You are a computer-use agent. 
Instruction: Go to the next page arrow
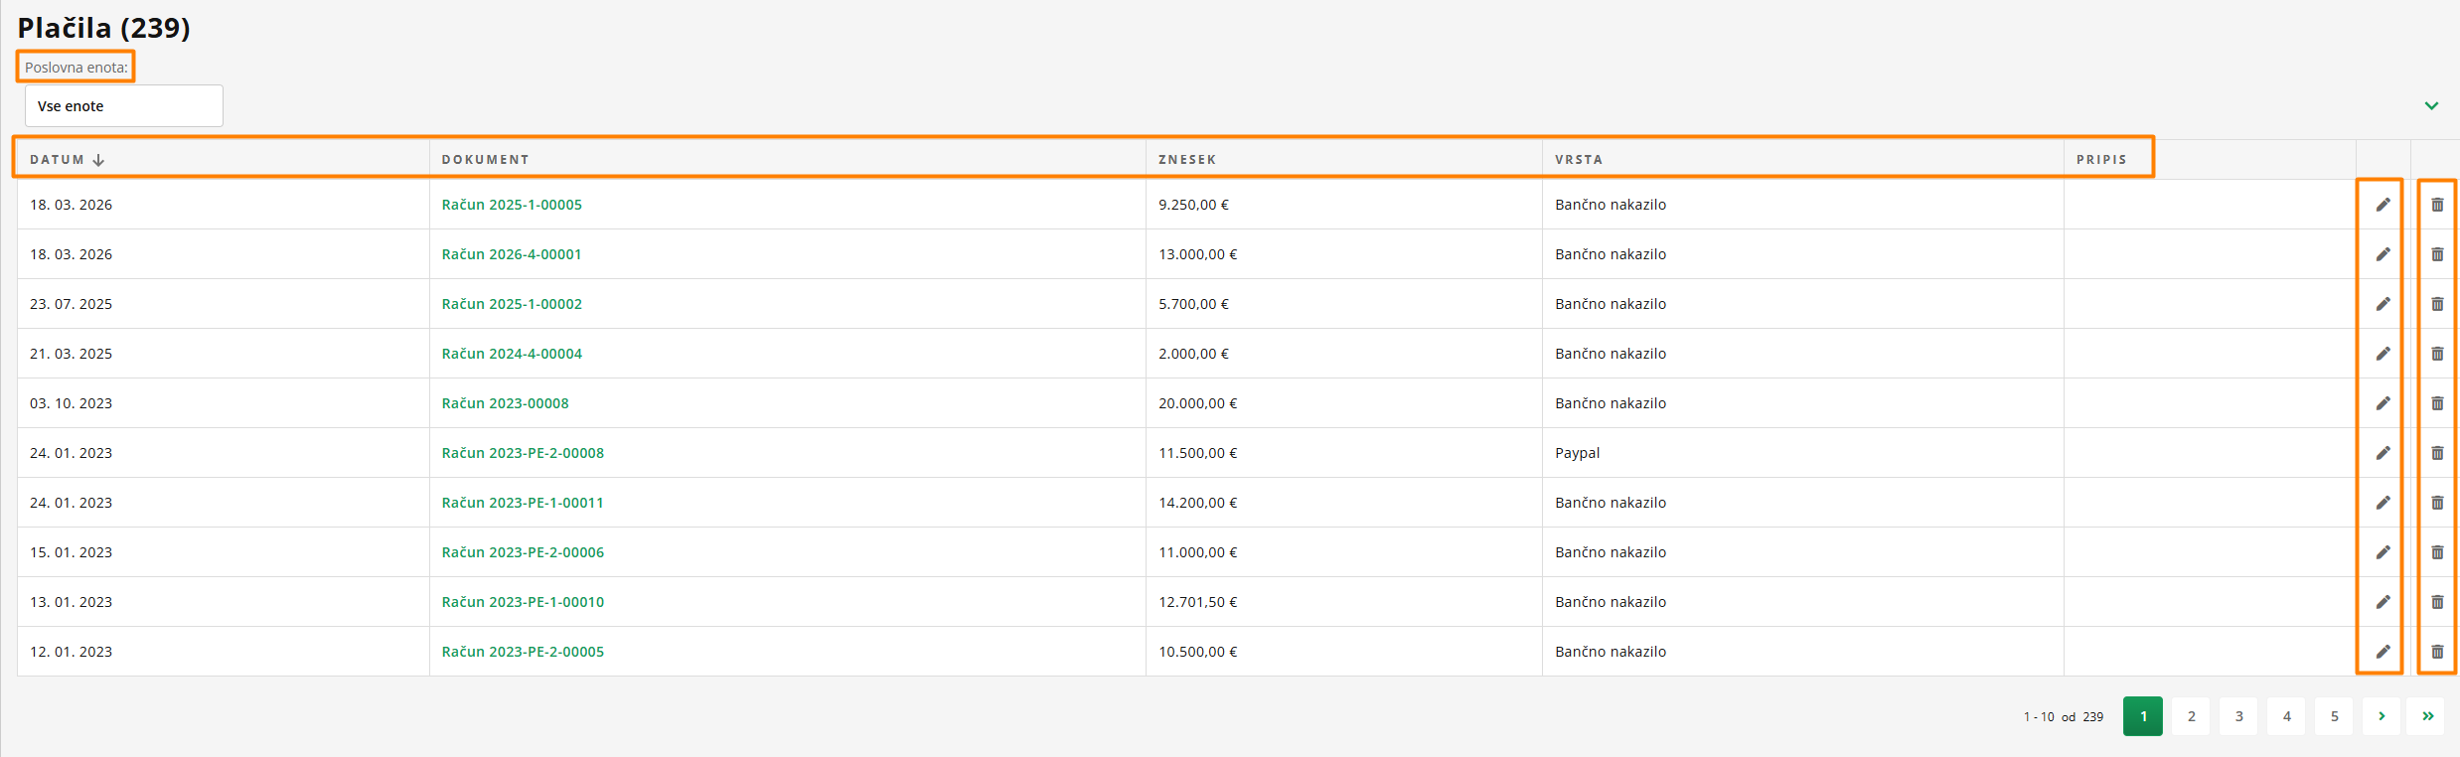2382,716
